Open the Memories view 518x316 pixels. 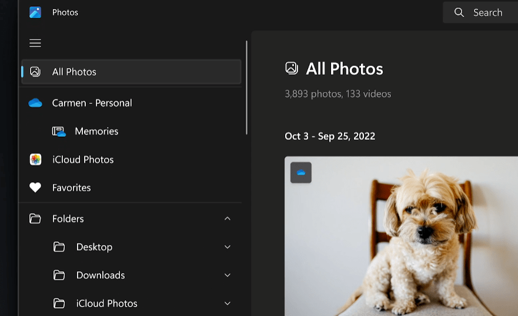[x=96, y=132]
